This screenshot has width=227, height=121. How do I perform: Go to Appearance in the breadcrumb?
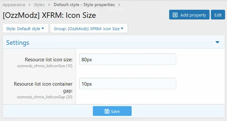click(x=14, y=5)
